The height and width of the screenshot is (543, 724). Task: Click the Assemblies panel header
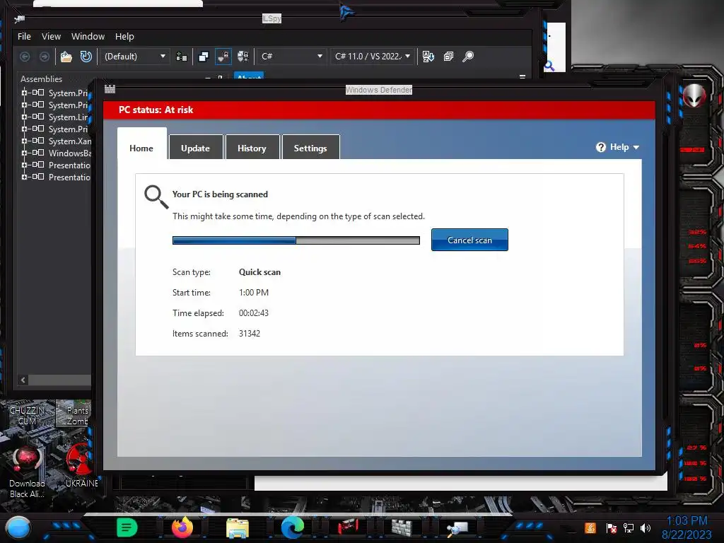pyautogui.click(x=41, y=79)
